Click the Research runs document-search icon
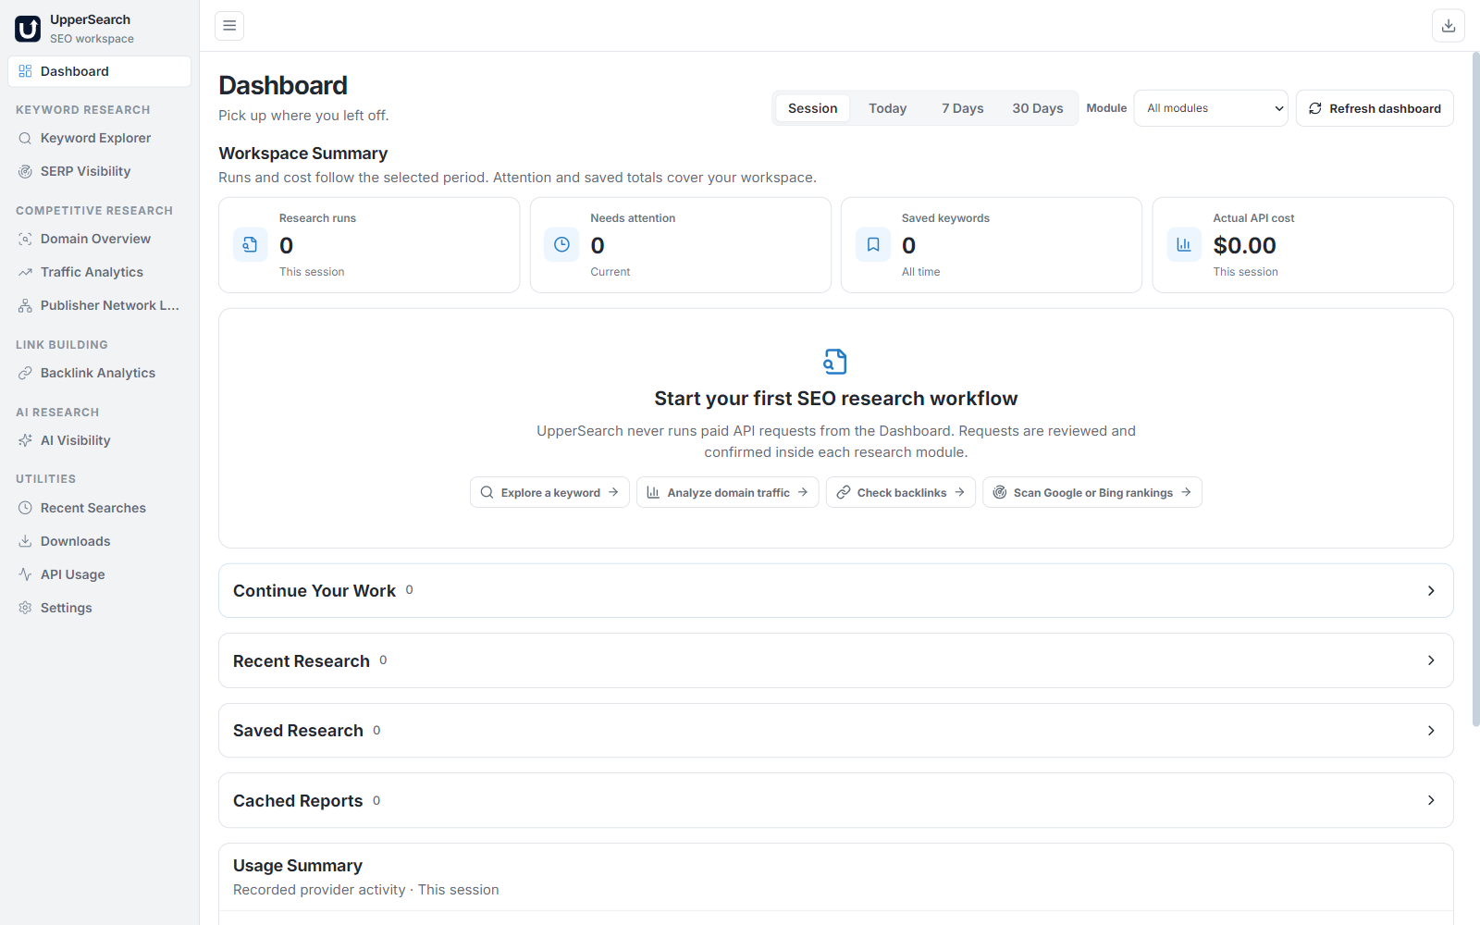The image size is (1480, 925). (x=250, y=245)
